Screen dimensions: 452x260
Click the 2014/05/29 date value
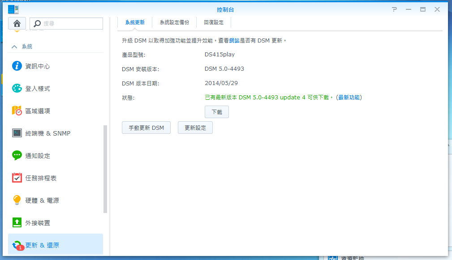tap(221, 83)
